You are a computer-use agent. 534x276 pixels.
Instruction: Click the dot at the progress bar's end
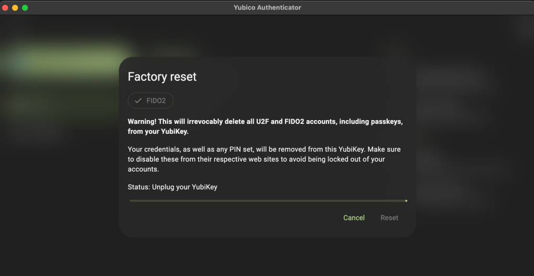click(x=406, y=200)
